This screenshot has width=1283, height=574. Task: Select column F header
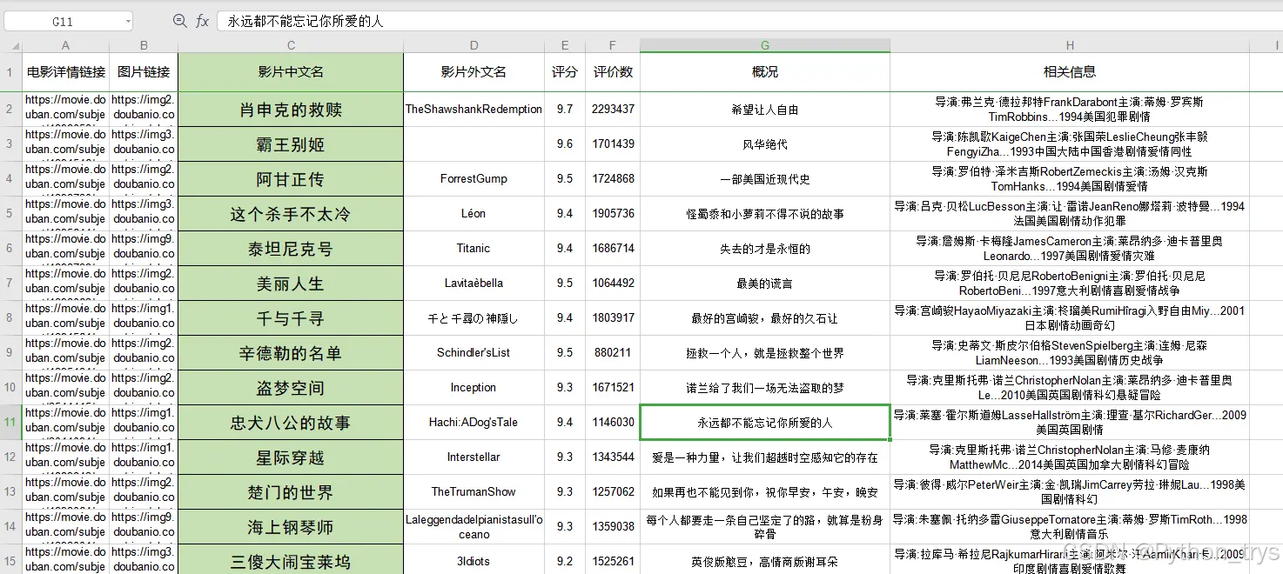[613, 45]
